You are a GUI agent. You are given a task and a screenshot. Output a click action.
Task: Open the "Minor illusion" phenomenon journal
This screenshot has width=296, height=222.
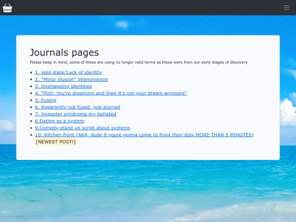(71, 79)
